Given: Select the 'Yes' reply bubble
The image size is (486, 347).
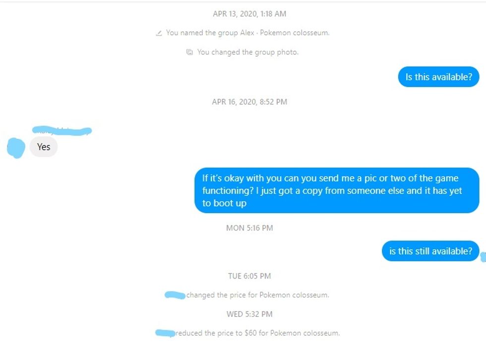Looking at the screenshot, I should click(44, 147).
